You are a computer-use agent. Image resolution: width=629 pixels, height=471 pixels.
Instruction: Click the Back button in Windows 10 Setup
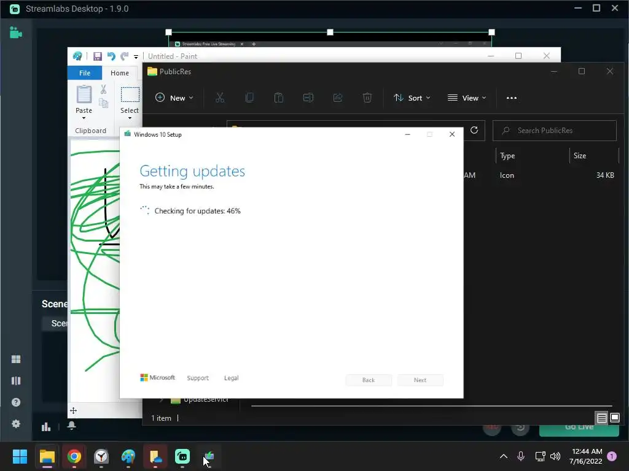click(x=369, y=380)
